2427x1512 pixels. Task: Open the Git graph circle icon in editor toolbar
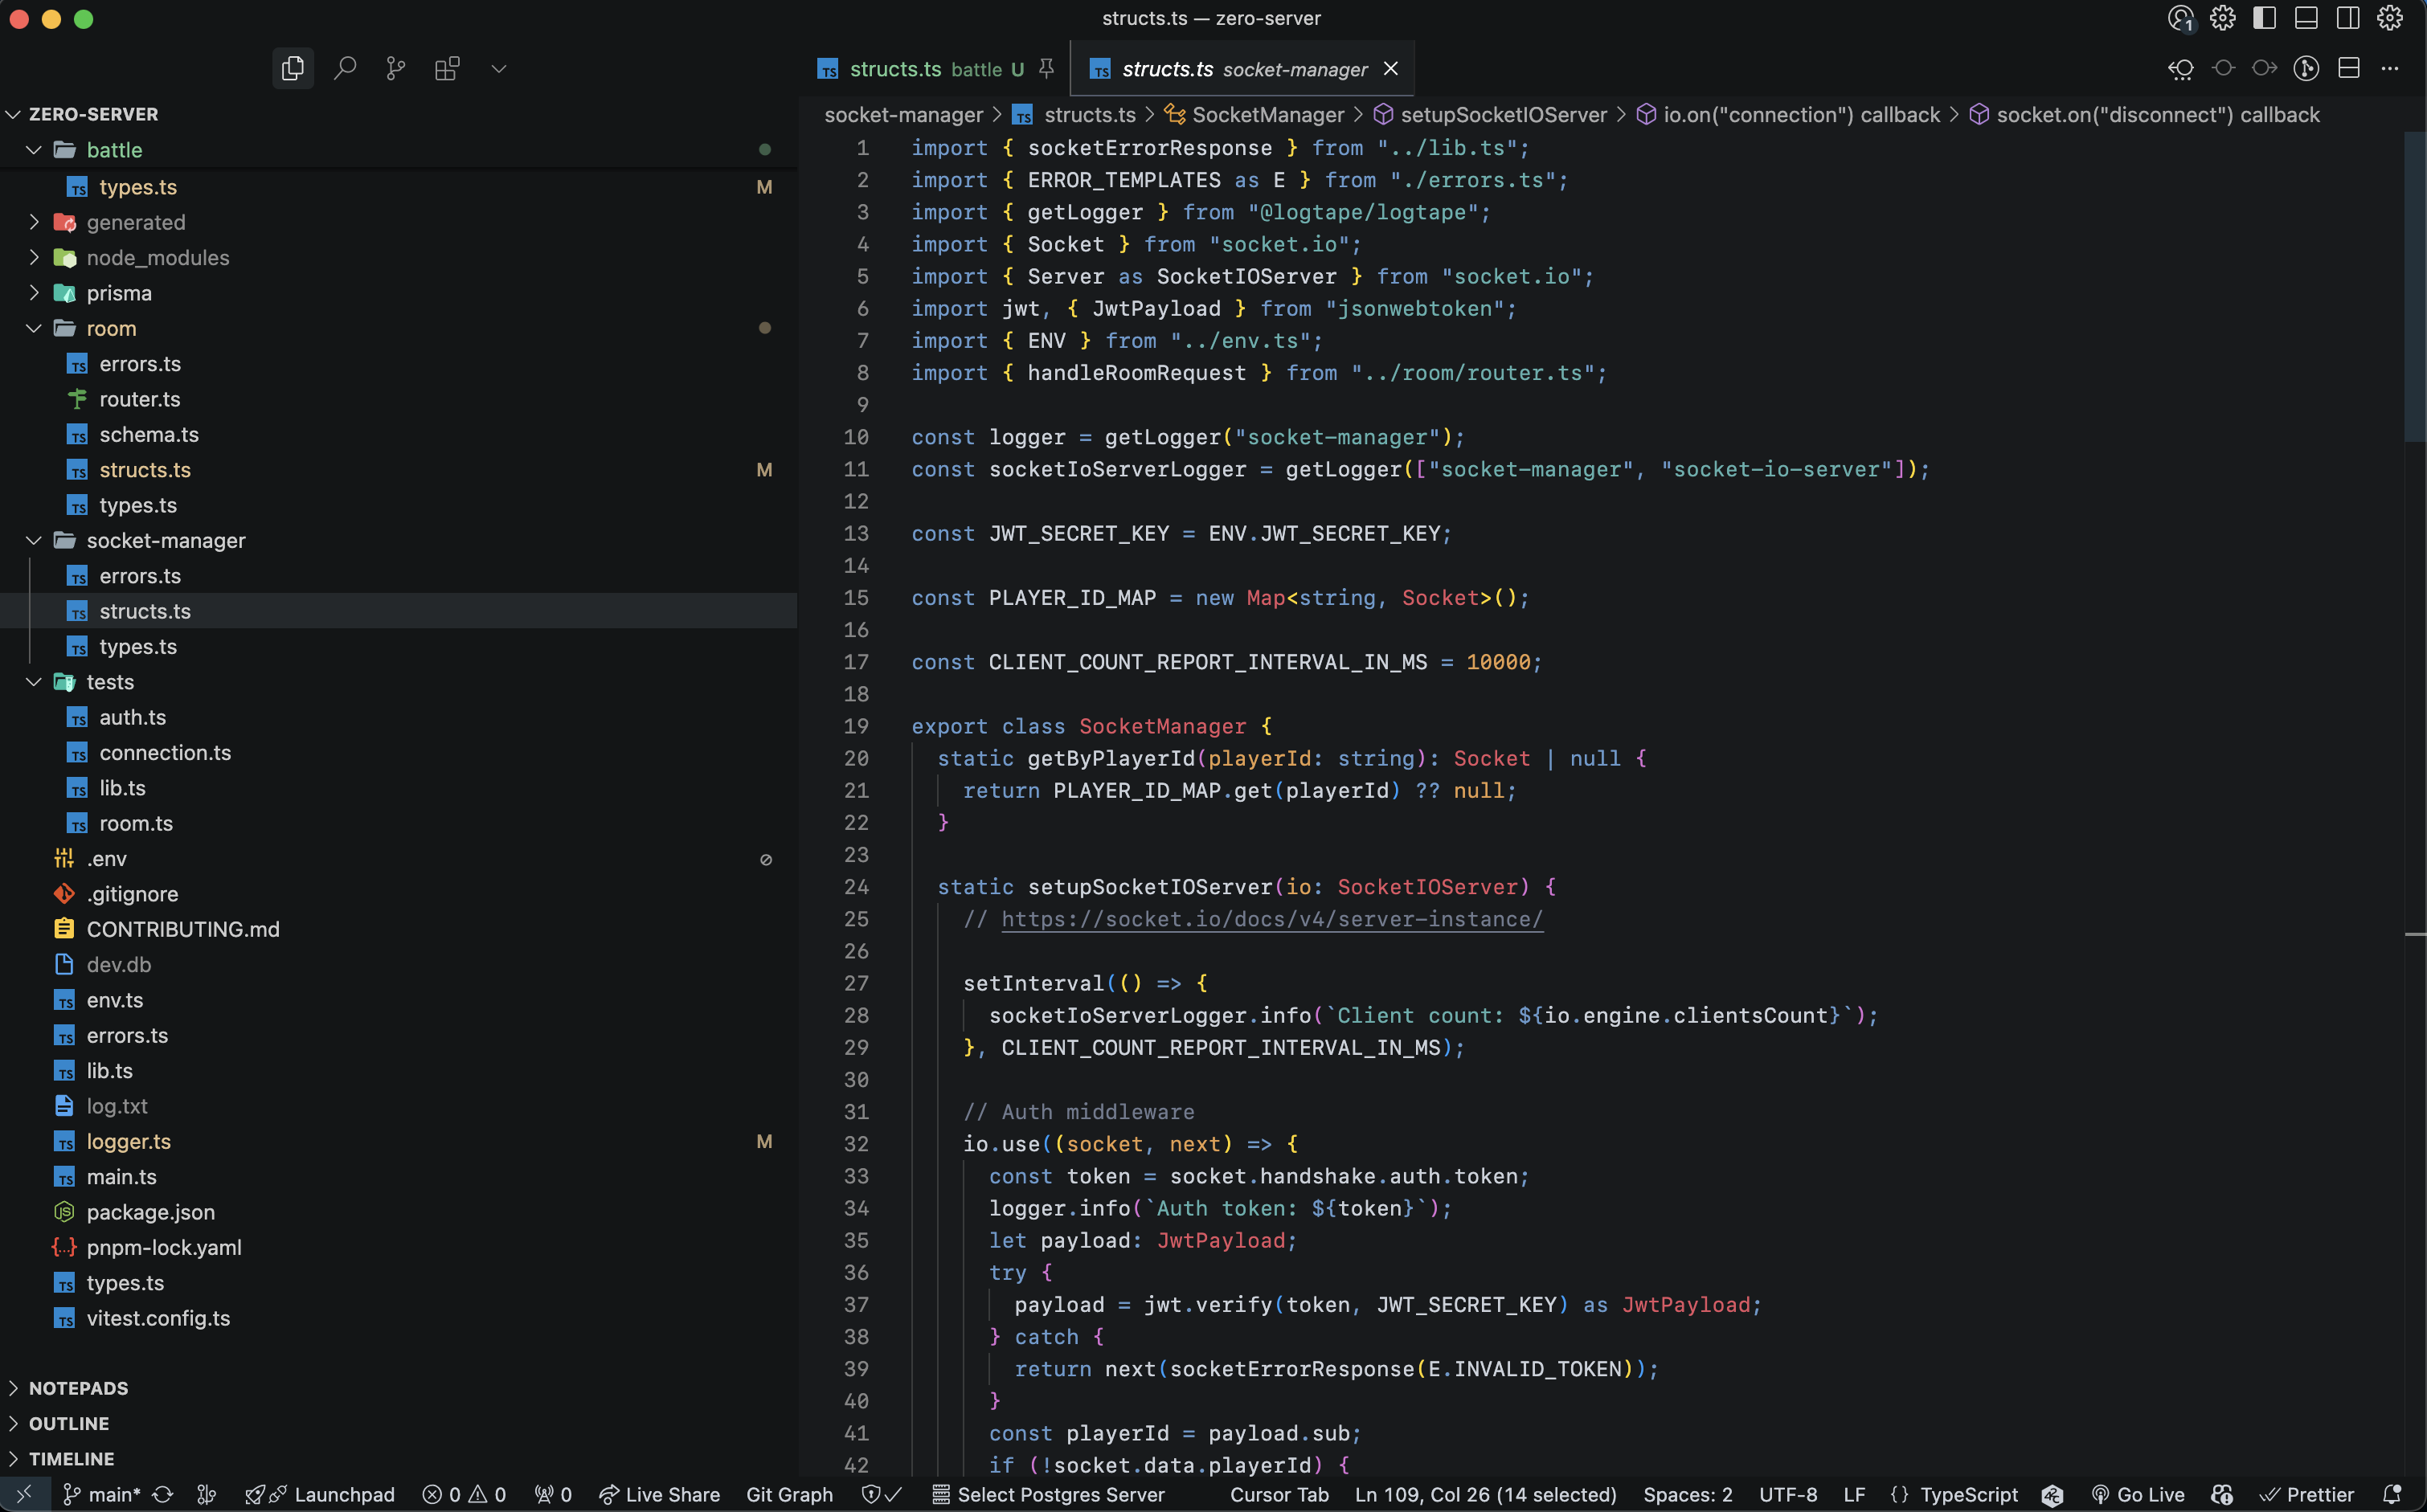pos(2306,68)
